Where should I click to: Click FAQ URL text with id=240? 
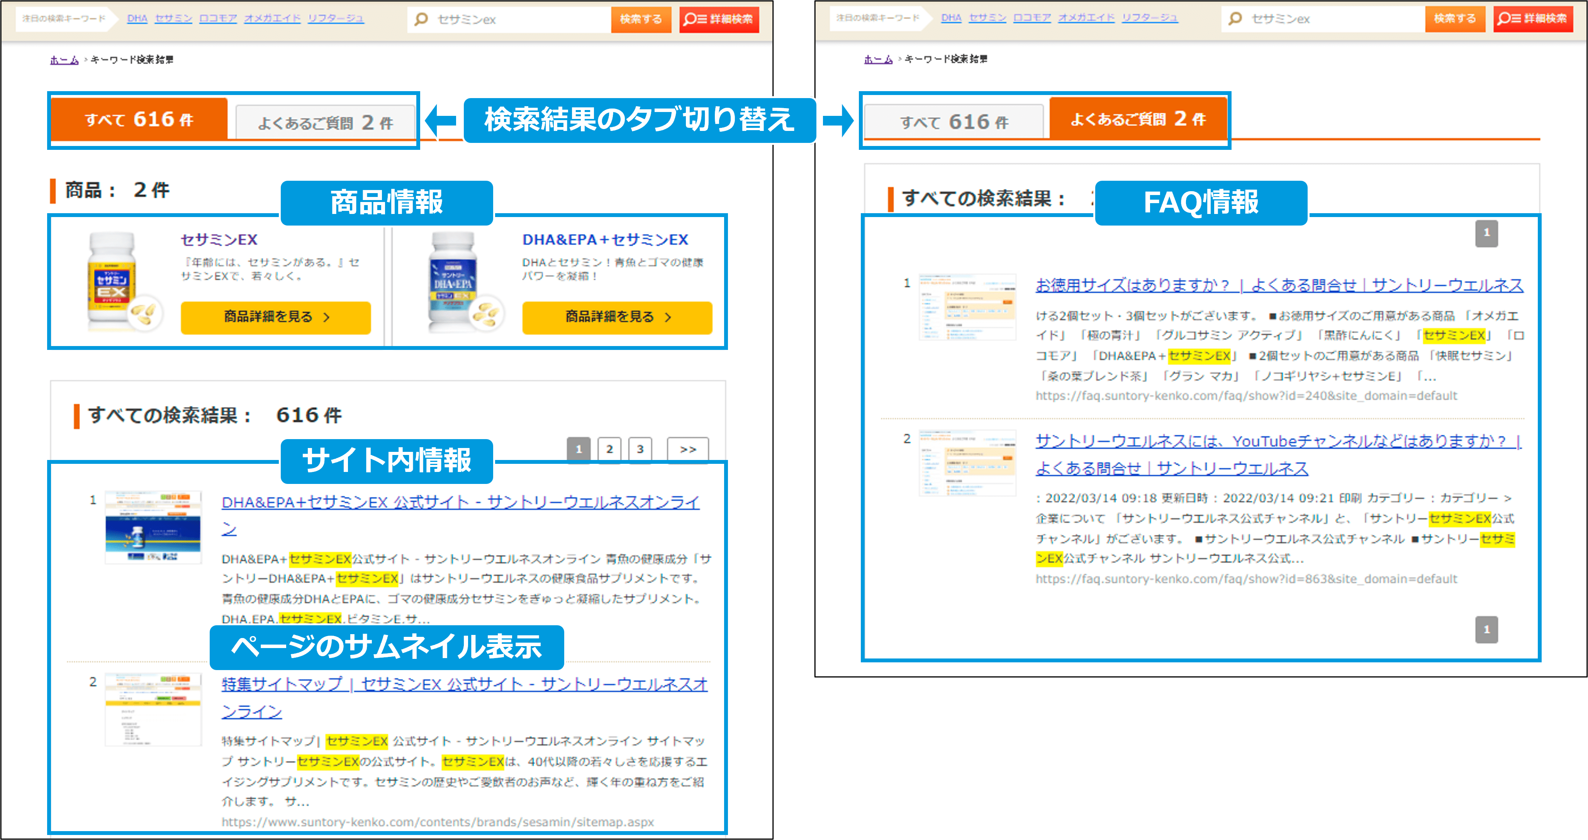tap(1246, 395)
